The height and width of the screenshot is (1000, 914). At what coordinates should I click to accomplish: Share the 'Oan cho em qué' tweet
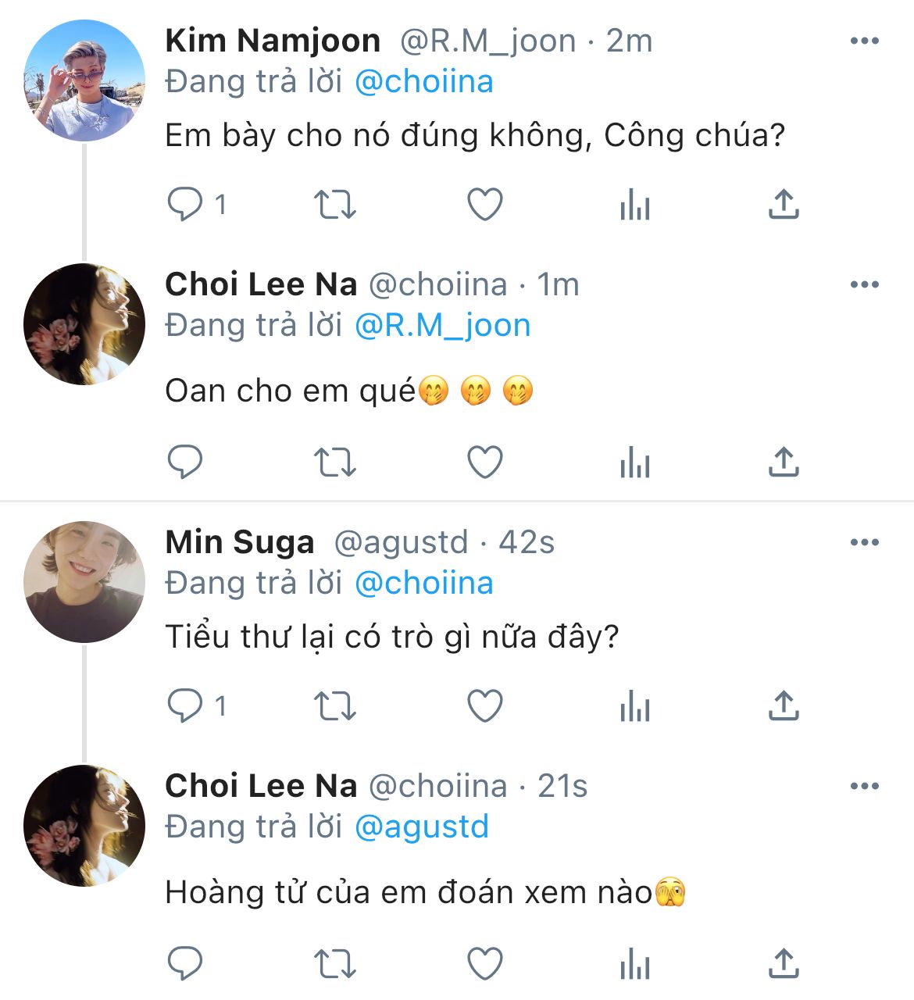(784, 462)
